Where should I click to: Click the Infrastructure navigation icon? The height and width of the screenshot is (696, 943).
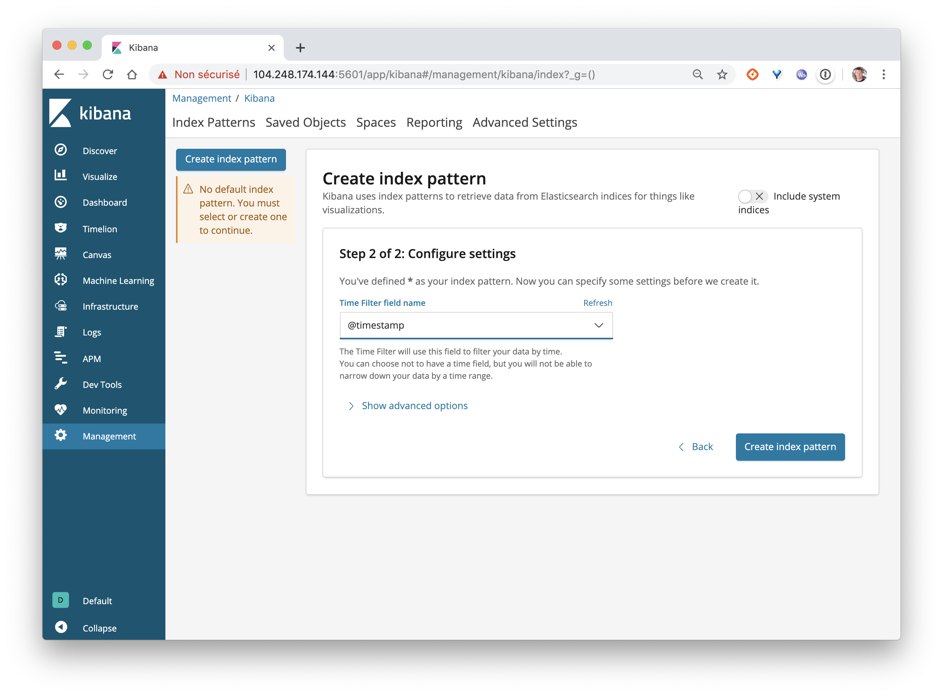click(61, 306)
